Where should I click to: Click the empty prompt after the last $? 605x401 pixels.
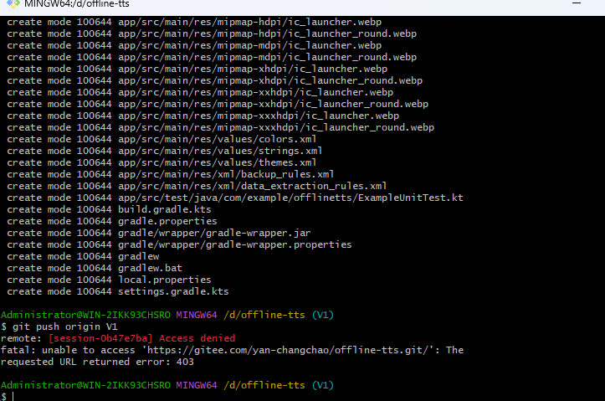[x=13, y=396]
